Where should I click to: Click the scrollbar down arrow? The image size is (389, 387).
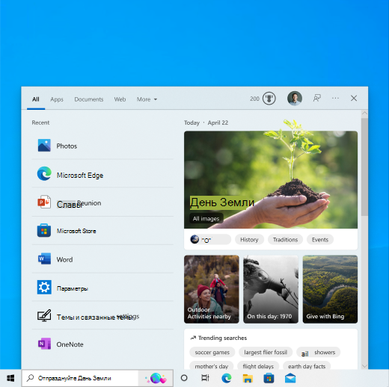pos(364,366)
